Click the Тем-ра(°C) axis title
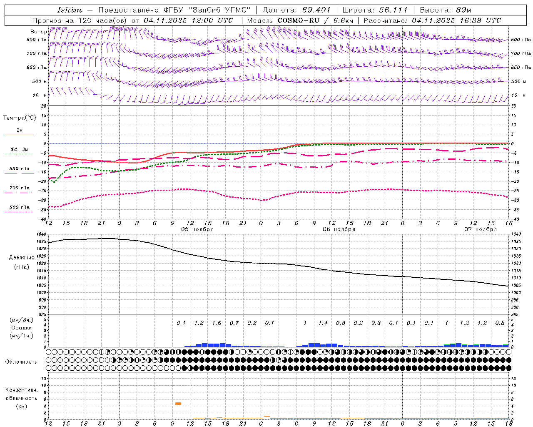Image resolution: width=533 pixels, height=427 pixels. click(20, 118)
